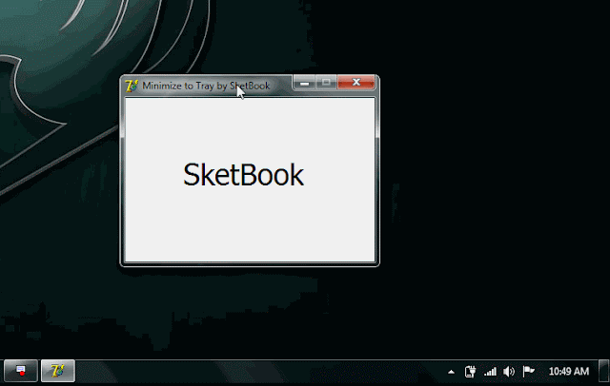Click the 'Minimize to Tray by SketBook' title

(x=206, y=86)
